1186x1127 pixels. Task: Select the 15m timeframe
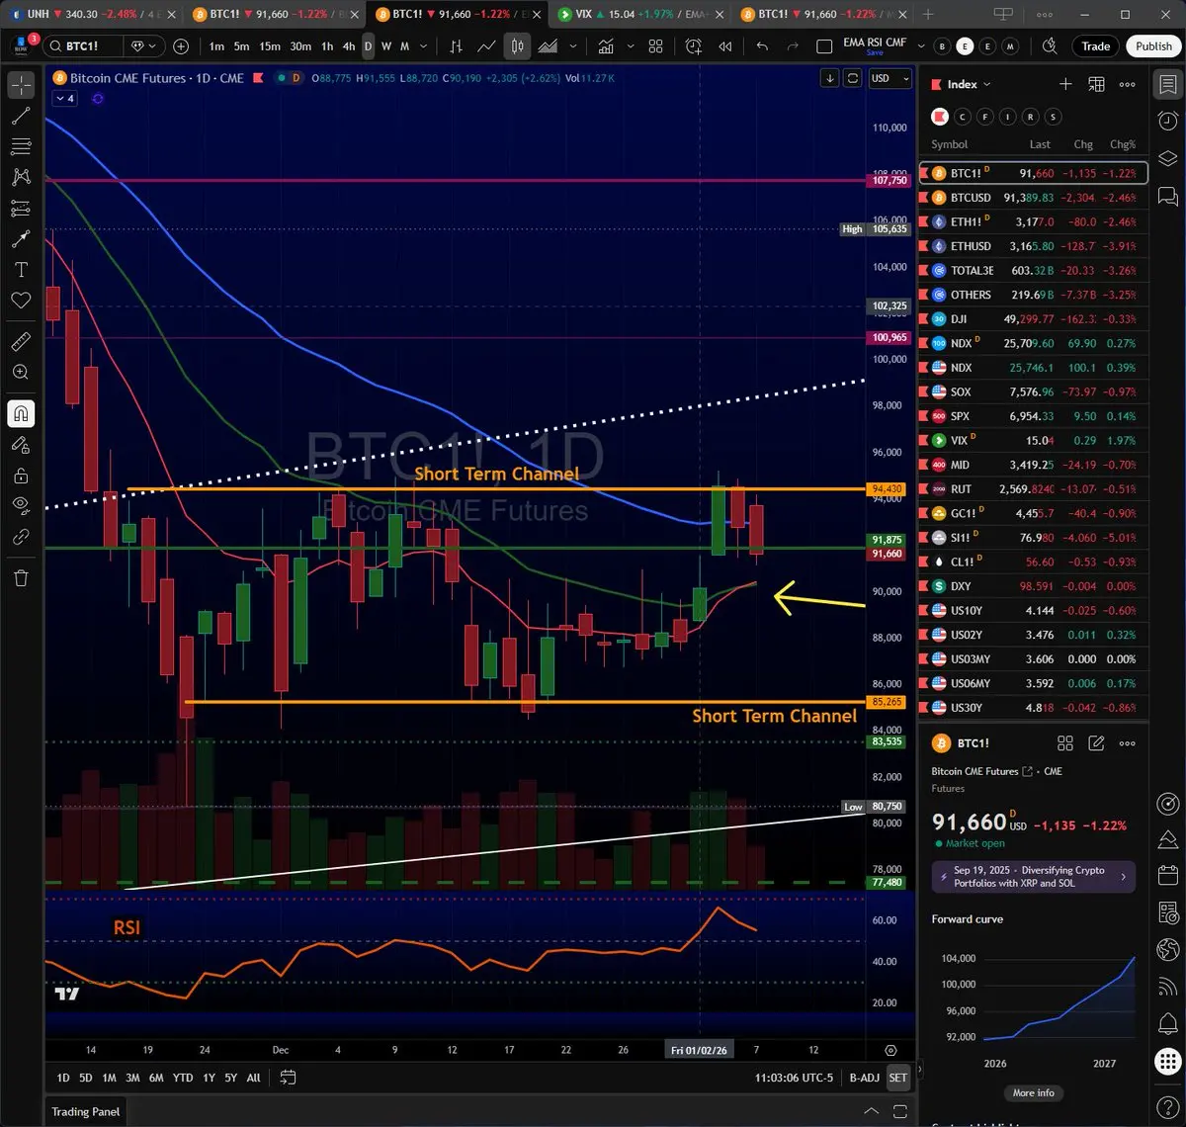coord(270,46)
